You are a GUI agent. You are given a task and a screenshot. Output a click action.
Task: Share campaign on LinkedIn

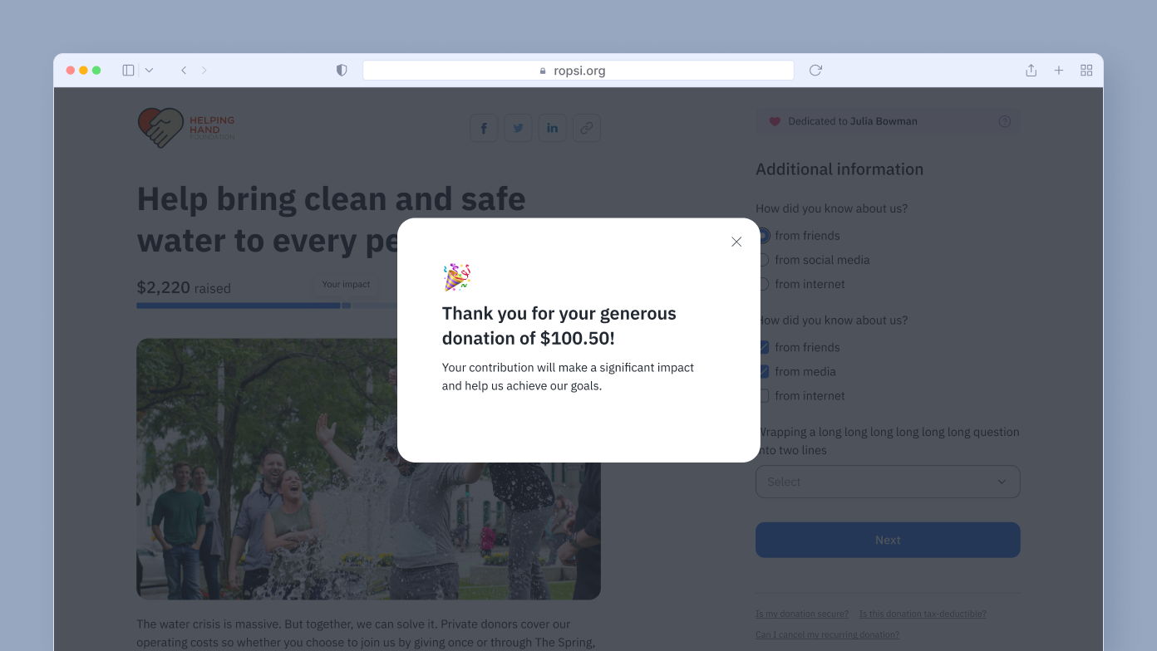(x=553, y=128)
